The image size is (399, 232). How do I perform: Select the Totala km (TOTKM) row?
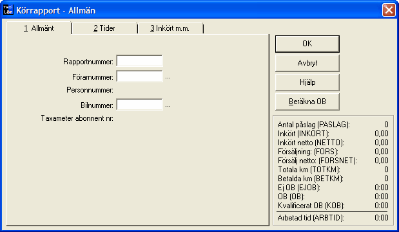(333, 169)
